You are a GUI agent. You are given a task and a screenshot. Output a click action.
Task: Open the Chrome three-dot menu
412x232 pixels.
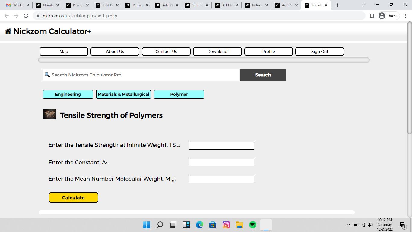406,16
